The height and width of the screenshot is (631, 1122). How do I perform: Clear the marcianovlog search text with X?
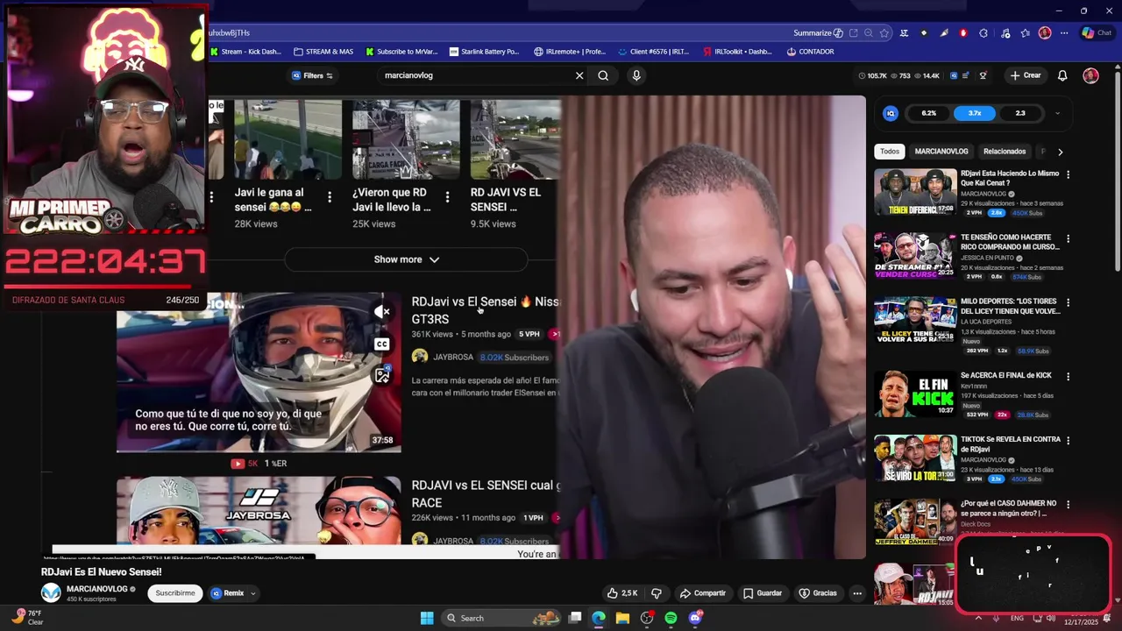pyautogui.click(x=579, y=75)
